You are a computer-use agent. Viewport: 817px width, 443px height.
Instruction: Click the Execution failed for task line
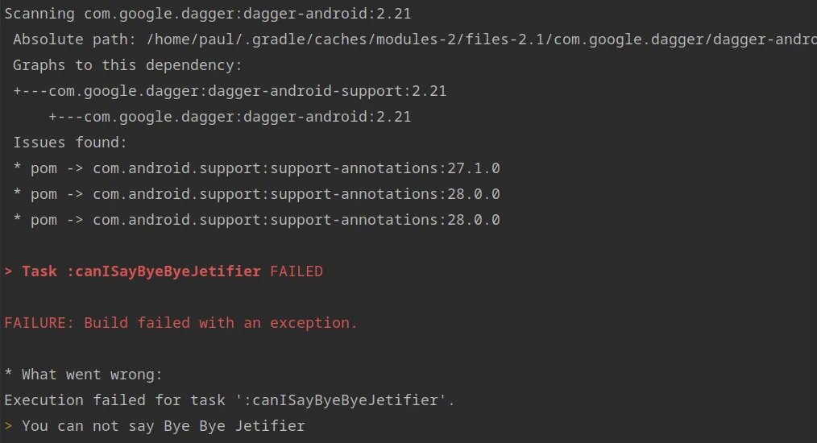[230, 400]
